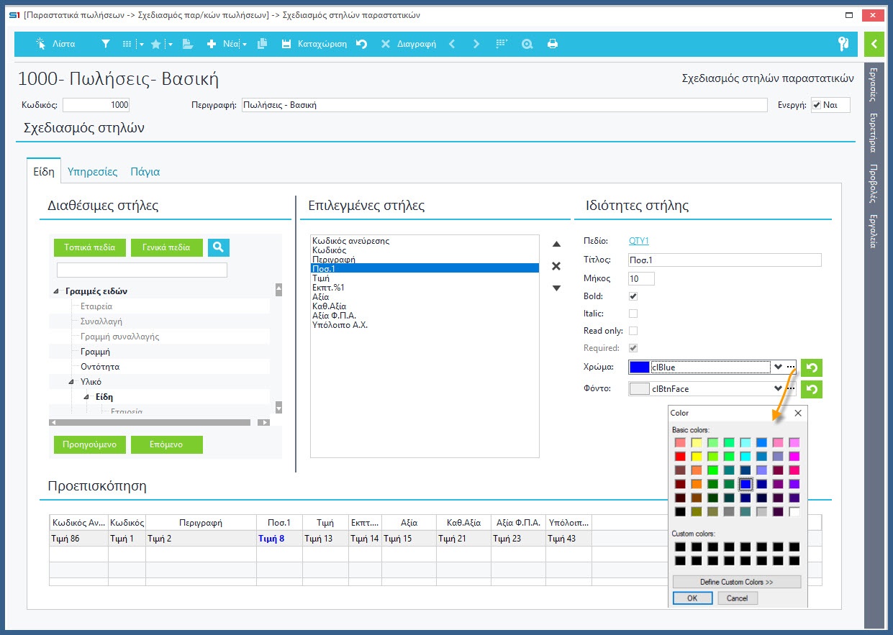The image size is (893, 635).
Task: Open the Φόντο clBtnFace dropdown
Action: point(777,389)
